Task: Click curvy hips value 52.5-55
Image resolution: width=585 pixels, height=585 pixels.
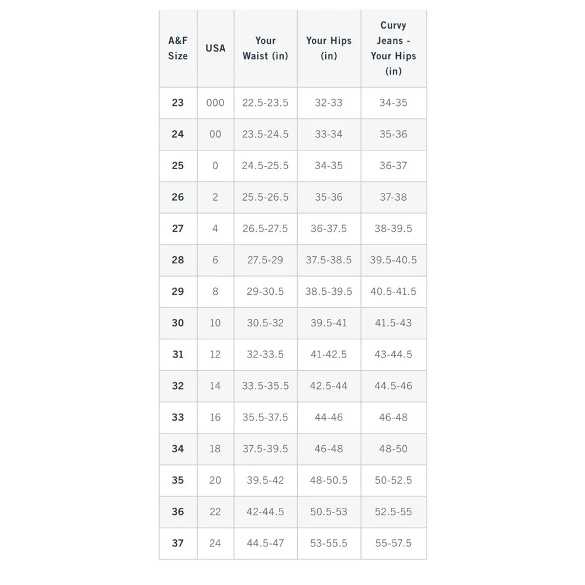Action: click(393, 512)
